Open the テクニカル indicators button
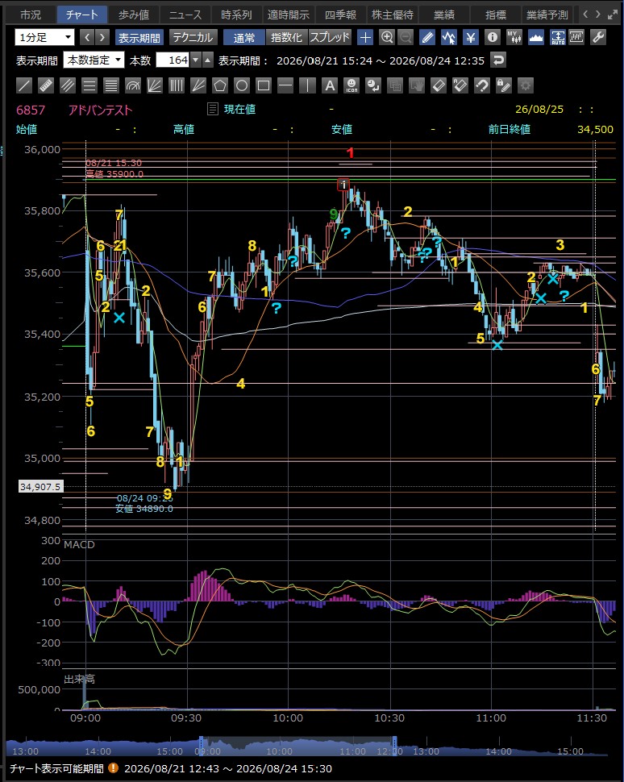The width and height of the screenshot is (624, 782). [193, 37]
